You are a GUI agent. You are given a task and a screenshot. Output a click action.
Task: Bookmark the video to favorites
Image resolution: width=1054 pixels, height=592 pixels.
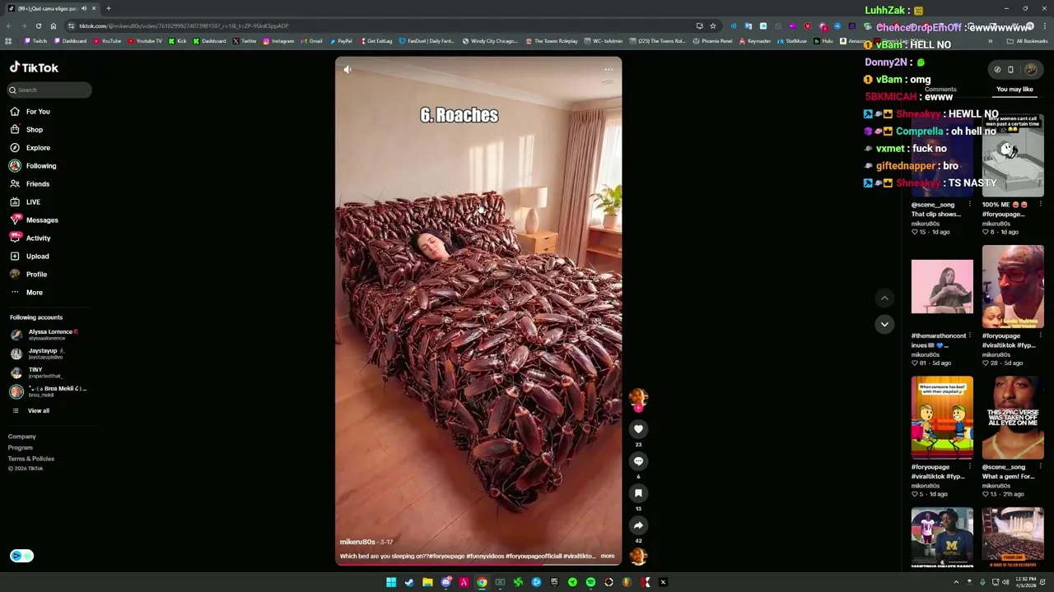click(638, 493)
